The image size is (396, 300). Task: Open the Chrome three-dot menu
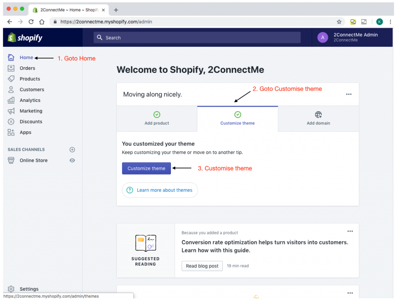click(391, 22)
